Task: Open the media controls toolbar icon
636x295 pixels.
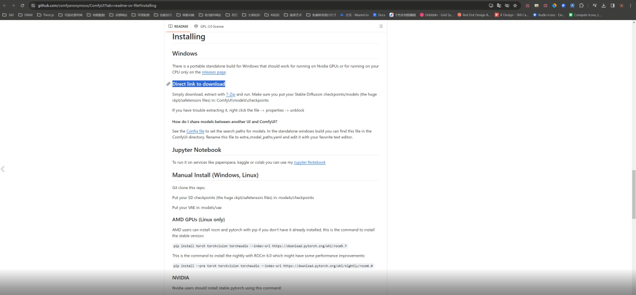Action: pyautogui.click(x=595, y=6)
